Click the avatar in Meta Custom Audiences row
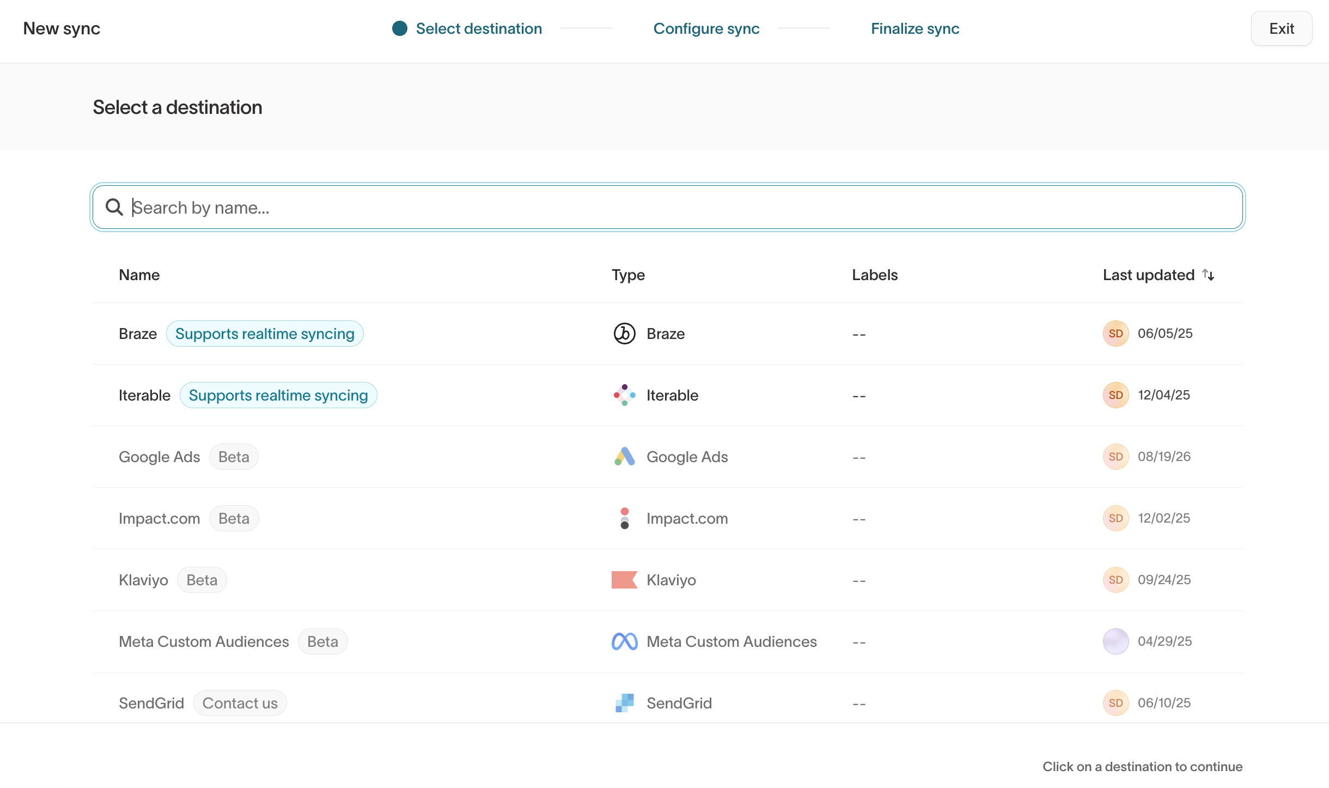This screenshot has width=1329, height=788. [x=1115, y=641]
